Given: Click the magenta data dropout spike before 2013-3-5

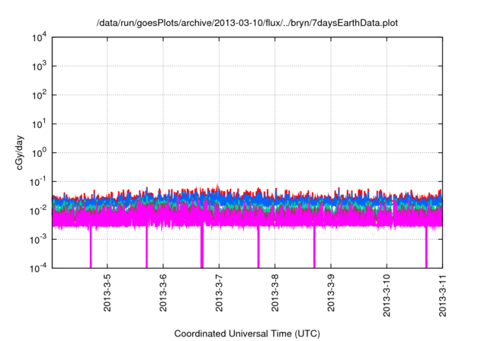Looking at the screenshot, I should click(x=91, y=247).
